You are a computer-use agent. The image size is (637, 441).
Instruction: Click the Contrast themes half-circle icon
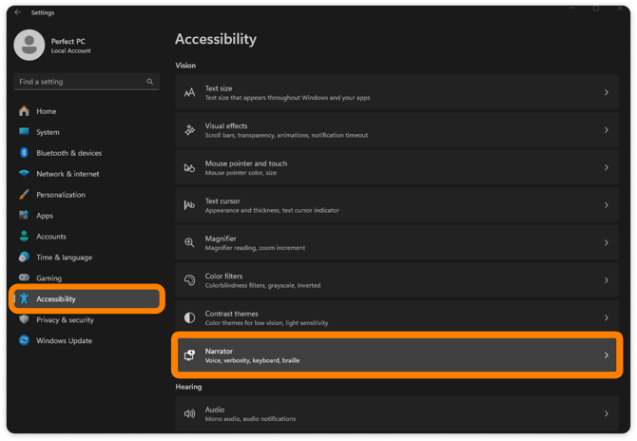190,318
